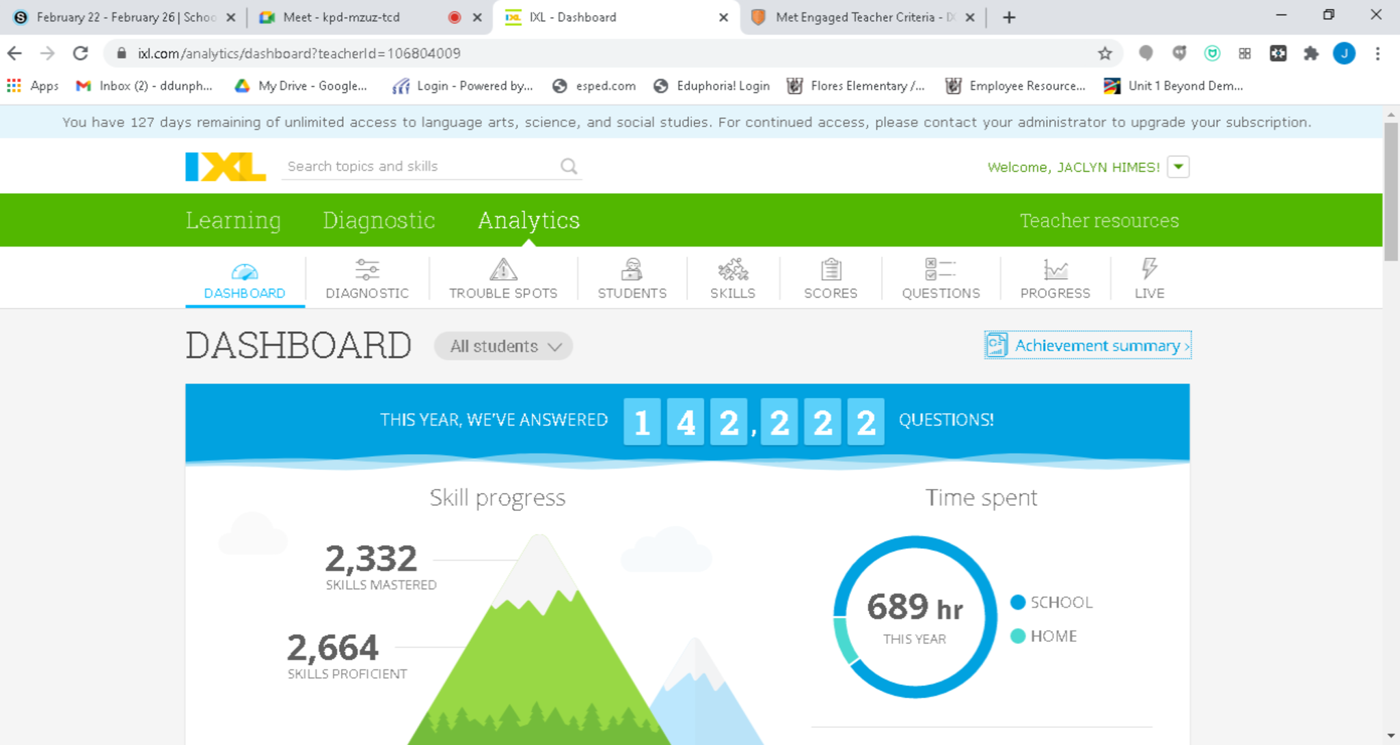
Task: Open the Questions report icon
Action: 940,270
